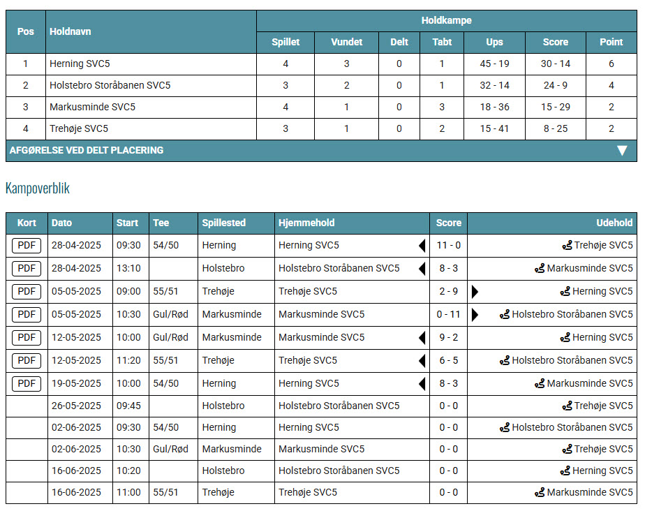
Task: Click 'Gul/Rød' tee in the 02-06-2025 match row
Action: point(171,450)
